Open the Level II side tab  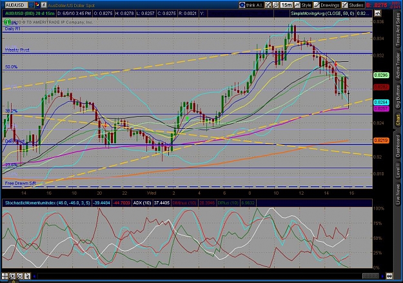click(398, 170)
